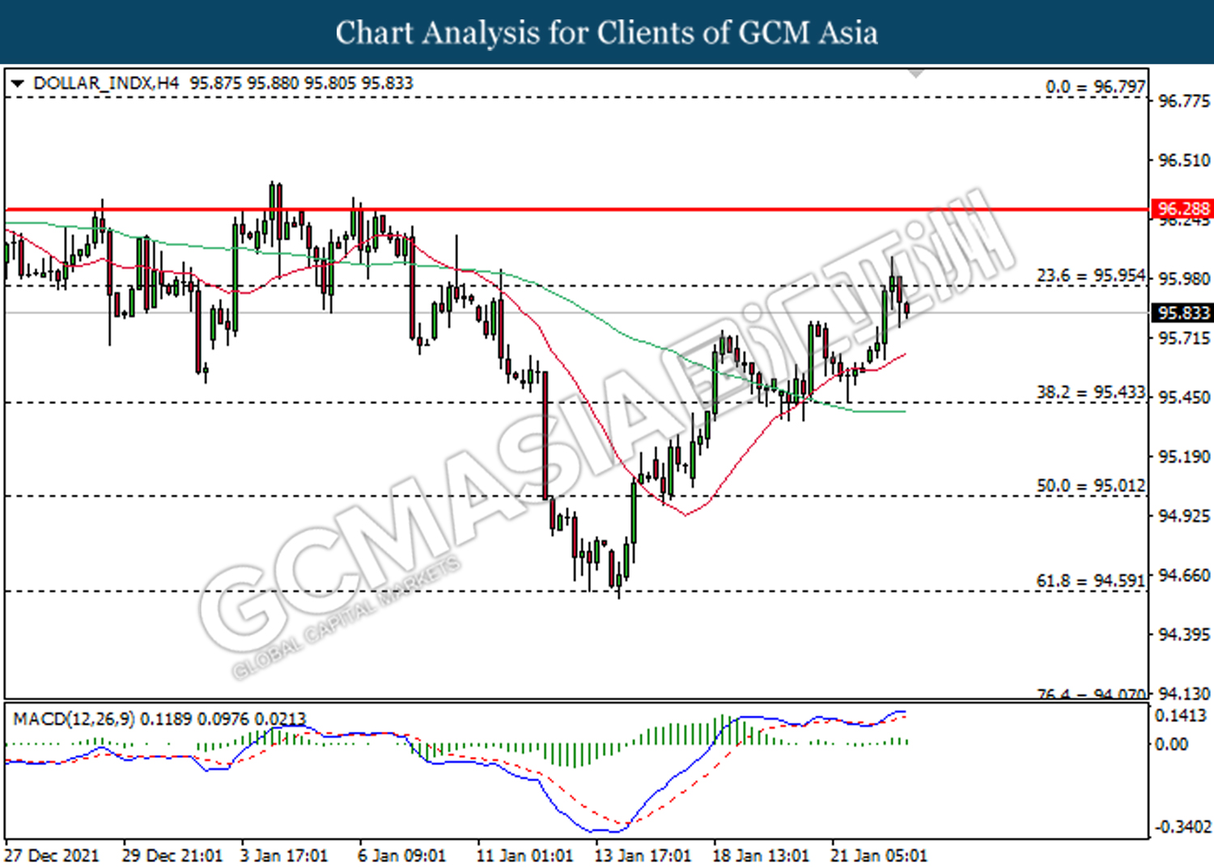Screen dimensions: 1214x867
Task: Click the title Chart Analysis for Clients of GCM Asia
Action: (x=607, y=33)
